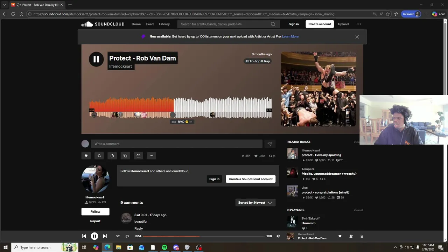Viewport: 448px width, 252px height.
Task: Pause the track with the large header button
Action: pos(96,59)
